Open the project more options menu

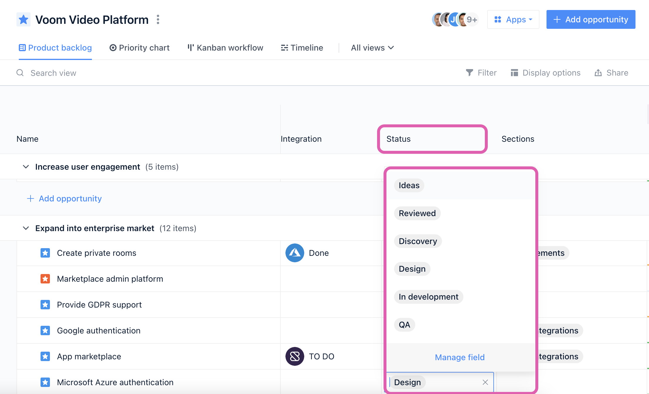tap(158, 20)
